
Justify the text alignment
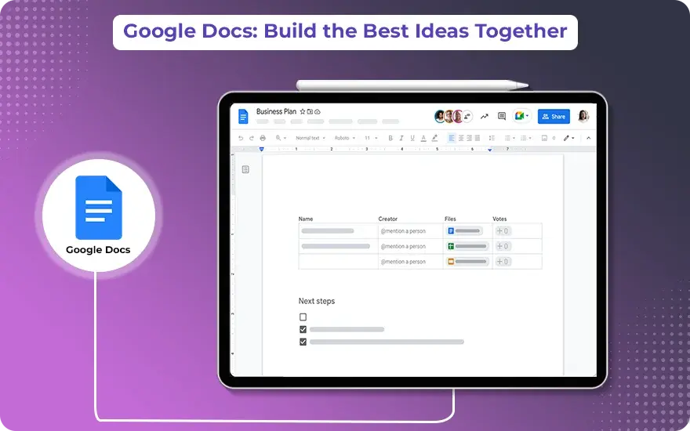(478, 138)
